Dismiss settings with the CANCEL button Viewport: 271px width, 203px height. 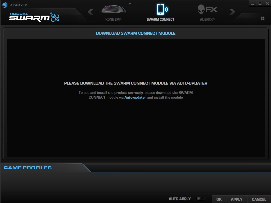tap(259, 199)
